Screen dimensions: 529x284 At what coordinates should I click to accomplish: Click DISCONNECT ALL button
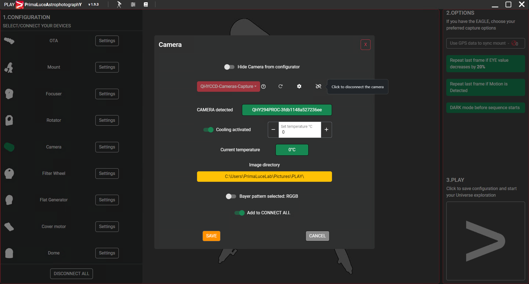pos(71,274)
